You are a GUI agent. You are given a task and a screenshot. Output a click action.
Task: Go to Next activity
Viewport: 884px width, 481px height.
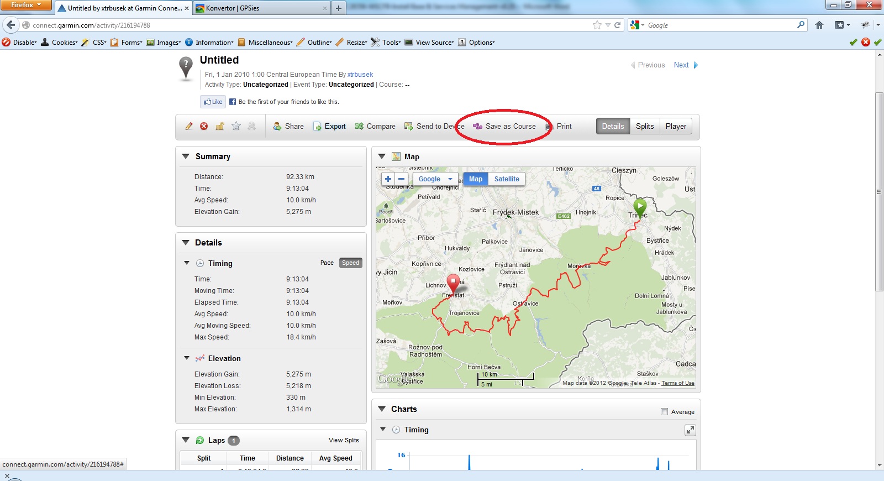point(686,65)
